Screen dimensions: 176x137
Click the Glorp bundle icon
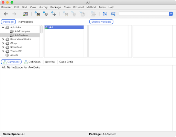click(7, 43)
